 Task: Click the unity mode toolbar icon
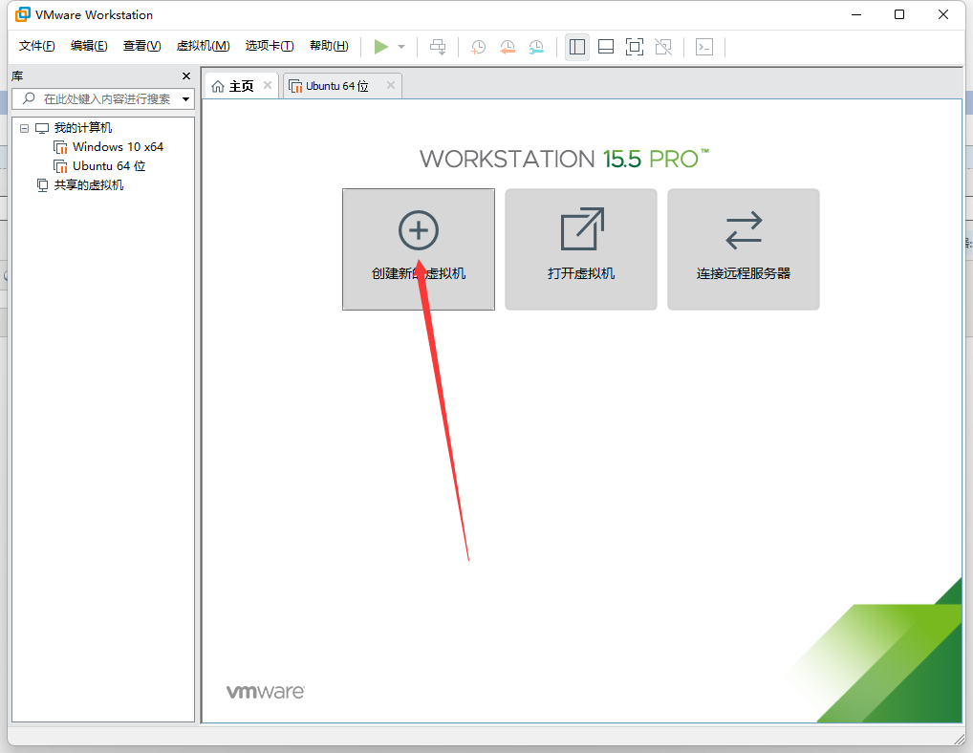(663, 47)
